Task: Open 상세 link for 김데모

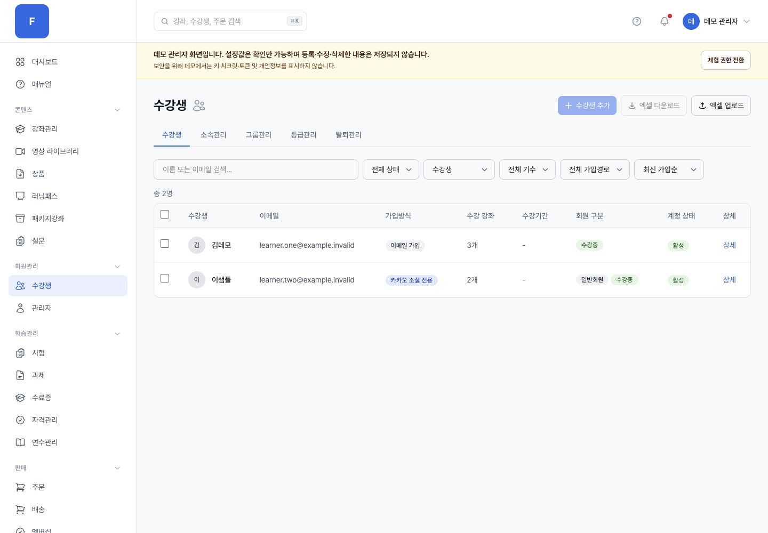Action: pyautogui.click(x=729, y=245)
